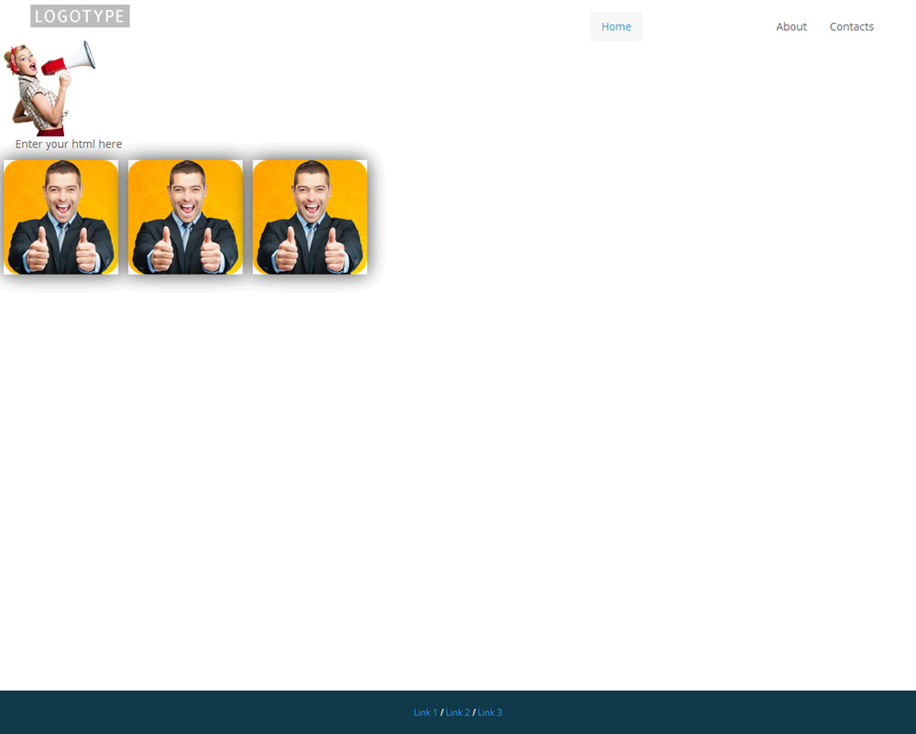This screenshot has height=734, width=916.
Task: Open the first thumbs-up man thumbnail
Action: (x=60, y=217)
